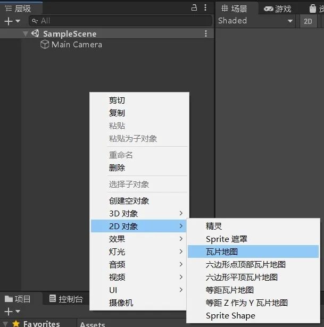Collapse the SampleScene tree node

25,33
